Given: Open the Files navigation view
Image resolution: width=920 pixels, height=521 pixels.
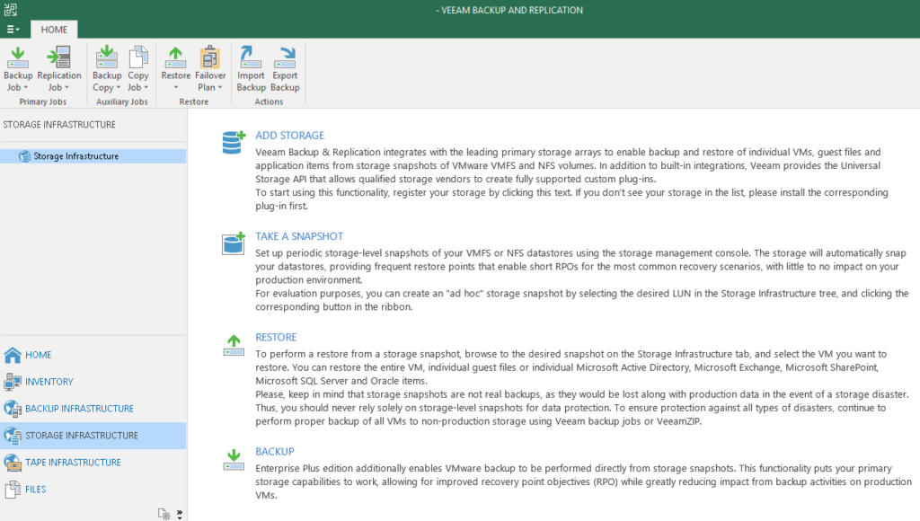Looking at the screenshot, I should click(x=35, y=490).
